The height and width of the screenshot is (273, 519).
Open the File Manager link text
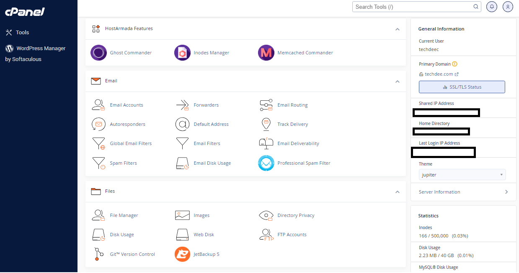pyautogui.click(x=124, y=215)
